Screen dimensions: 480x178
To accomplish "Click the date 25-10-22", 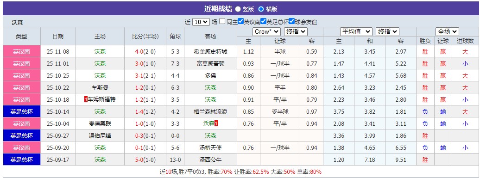I will (58, 88).
